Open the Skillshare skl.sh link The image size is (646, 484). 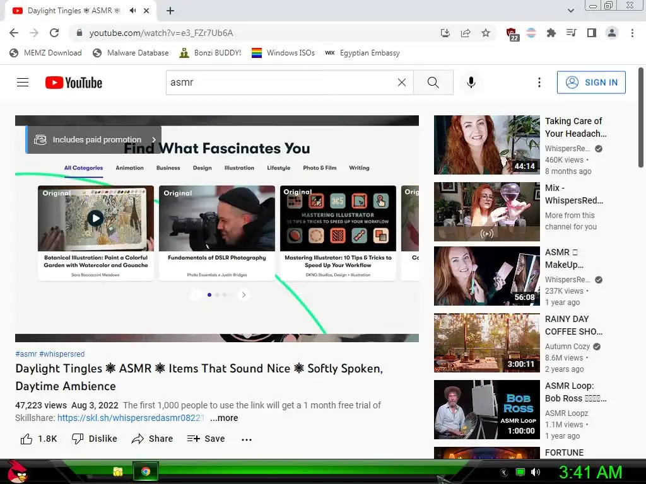coord(131,418)
